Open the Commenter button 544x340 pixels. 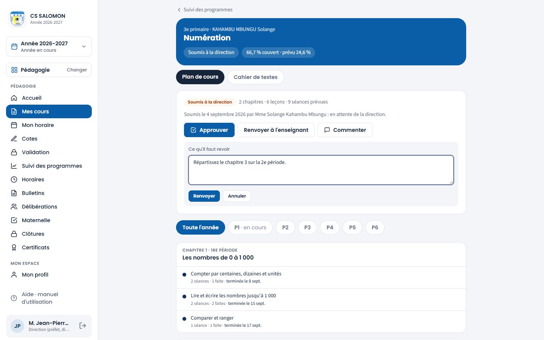[345, 130]
